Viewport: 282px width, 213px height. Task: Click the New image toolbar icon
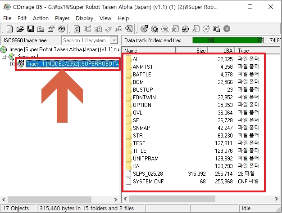(9, 29)
